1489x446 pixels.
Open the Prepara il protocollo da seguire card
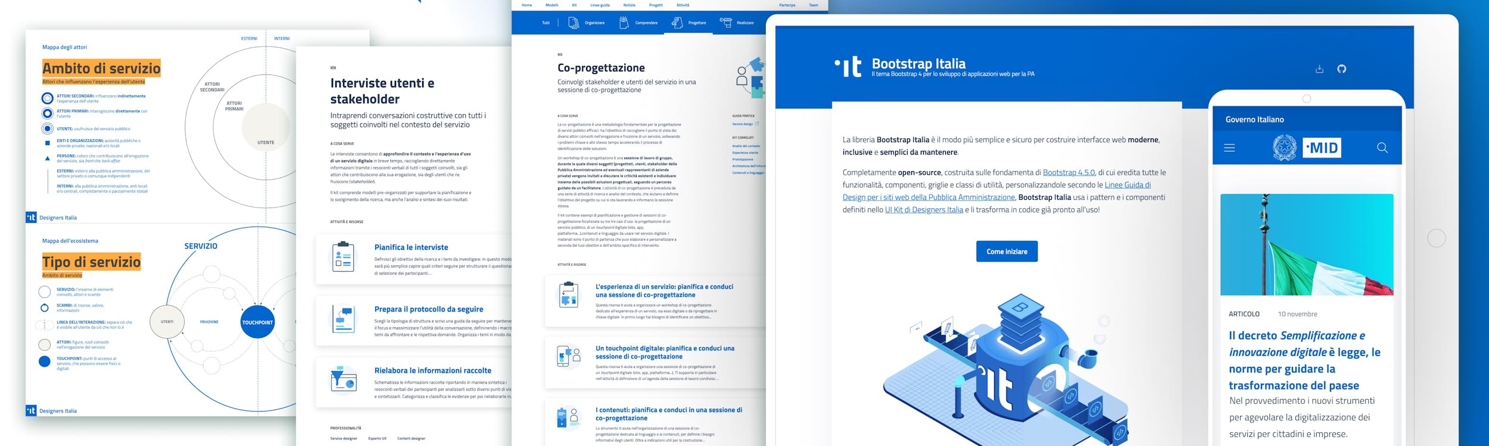click(428, 309)
